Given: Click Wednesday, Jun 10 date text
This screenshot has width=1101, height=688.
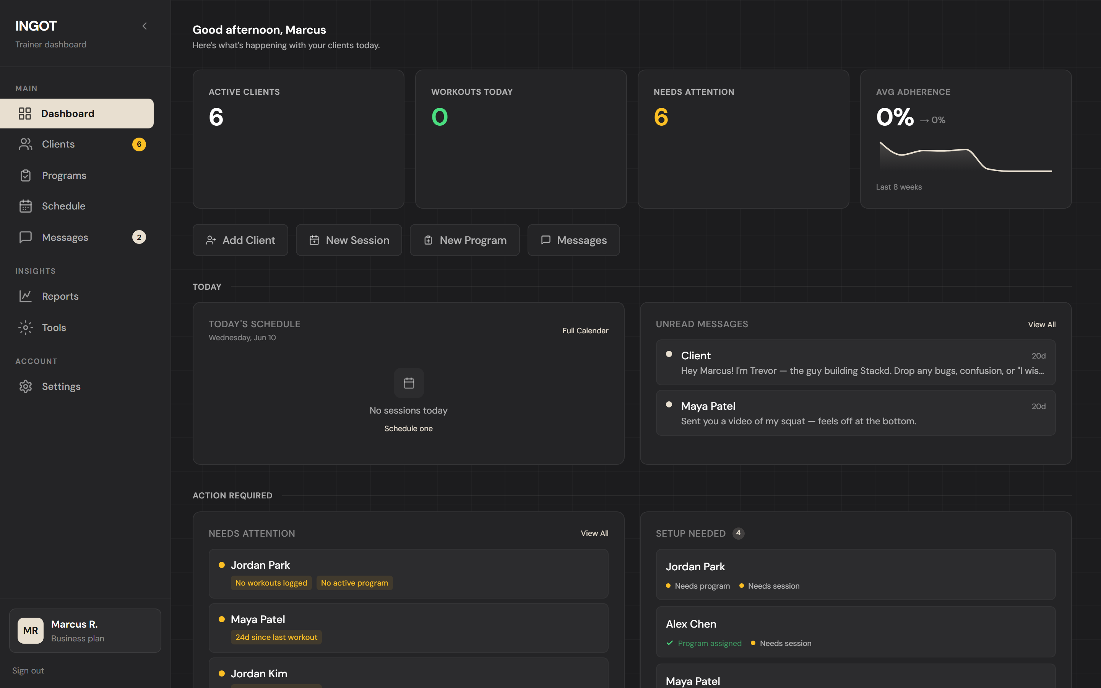Looking at the screenshot, I should (x=242, y=338).
